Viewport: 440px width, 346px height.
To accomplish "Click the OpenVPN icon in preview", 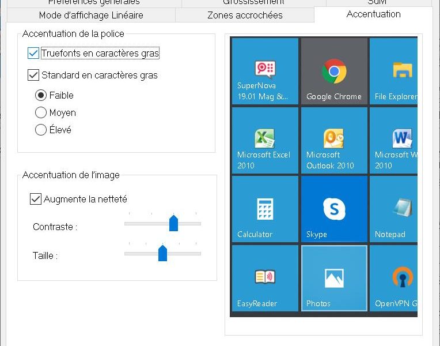I will coord(403,277).
